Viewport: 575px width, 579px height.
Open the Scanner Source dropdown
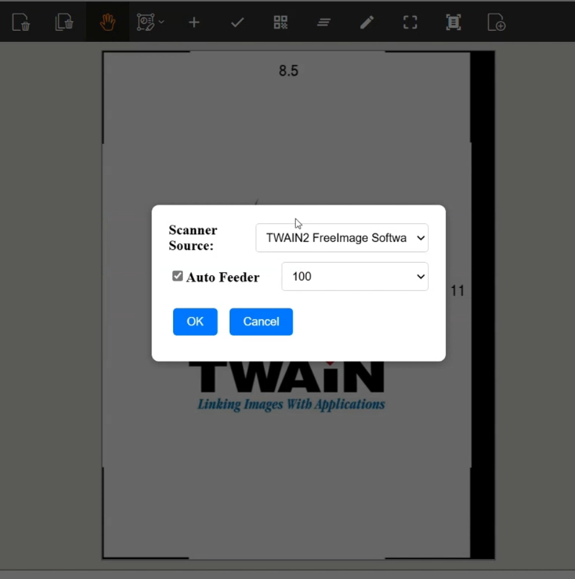[x=341, y=238]
